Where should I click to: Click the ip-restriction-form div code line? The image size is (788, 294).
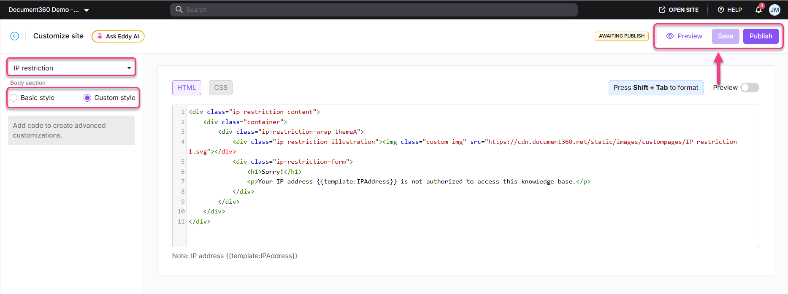[x=292, y=162]
